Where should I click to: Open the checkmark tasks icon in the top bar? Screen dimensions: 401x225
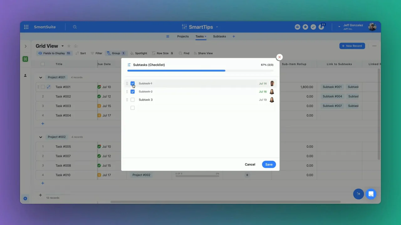click(313, 27)
